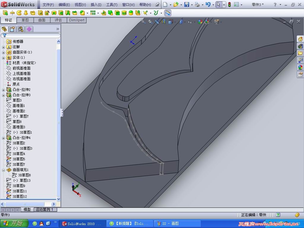Select 基准面3 in the feature tree
Screen dimensions: 304x228
pyautogui.click(x=16, y=127)
